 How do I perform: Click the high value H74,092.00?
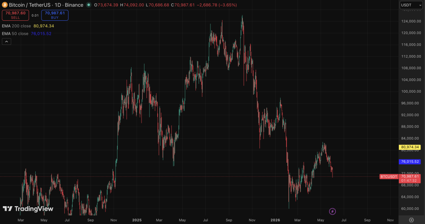point(132,5)
